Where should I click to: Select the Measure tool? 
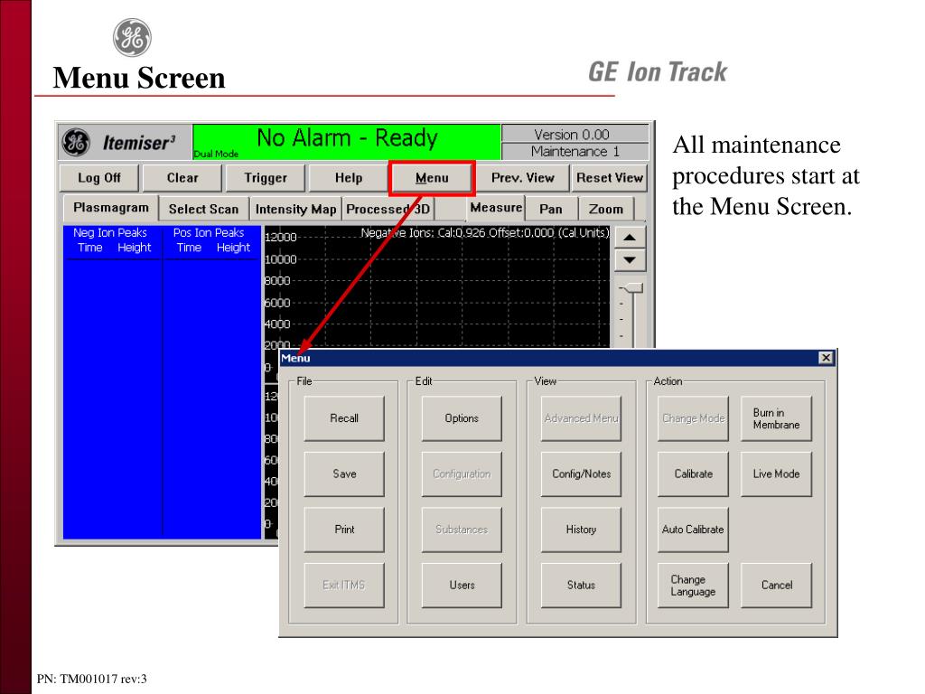tap(496, 208)
